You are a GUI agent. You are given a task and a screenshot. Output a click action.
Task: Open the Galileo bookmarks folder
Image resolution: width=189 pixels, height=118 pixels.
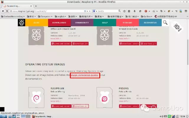tap(146, 17)
